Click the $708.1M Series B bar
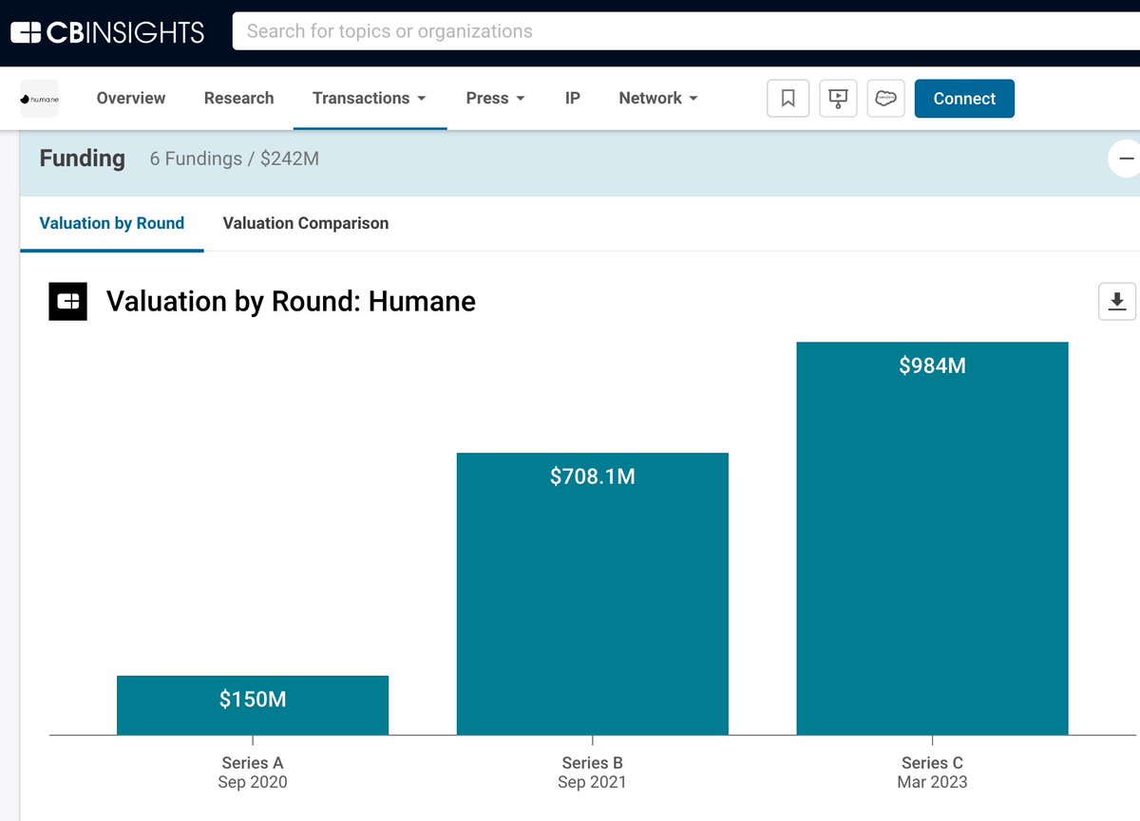Viewport: 1140px width, 821px height. (593, 594)
